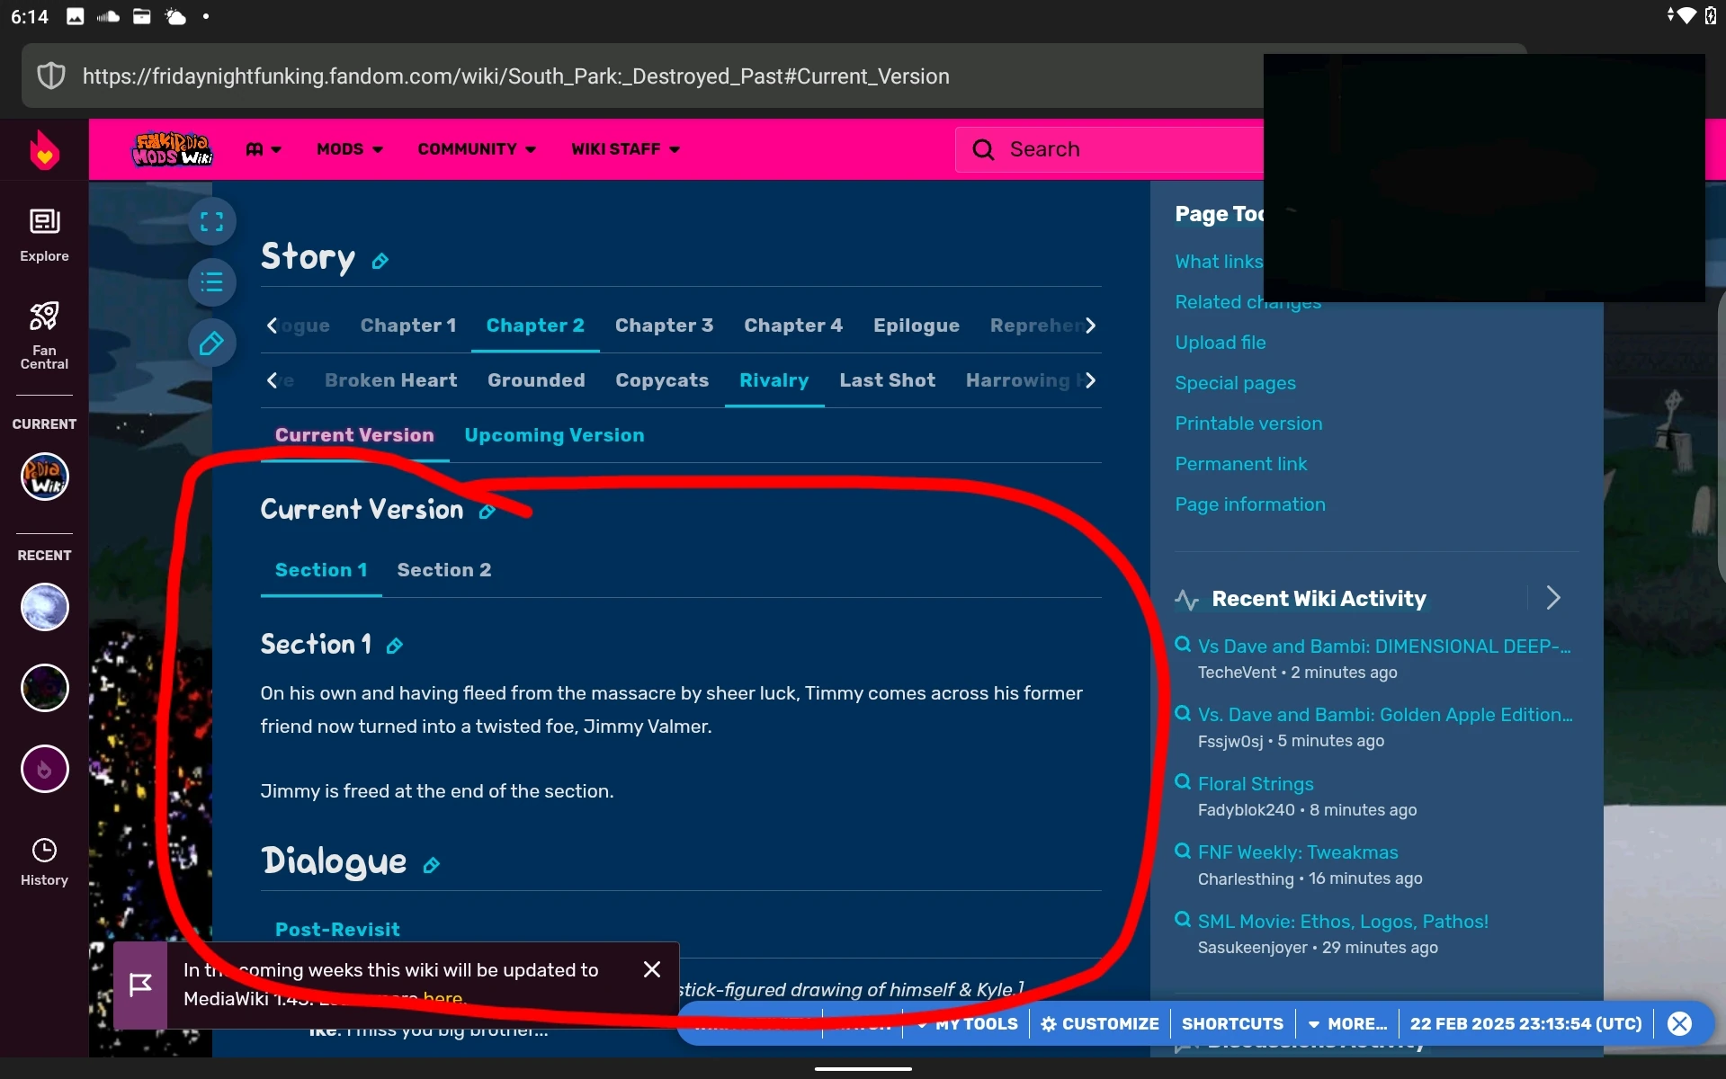
Task: Open the Related changes link
Action: pos(1248,302)
